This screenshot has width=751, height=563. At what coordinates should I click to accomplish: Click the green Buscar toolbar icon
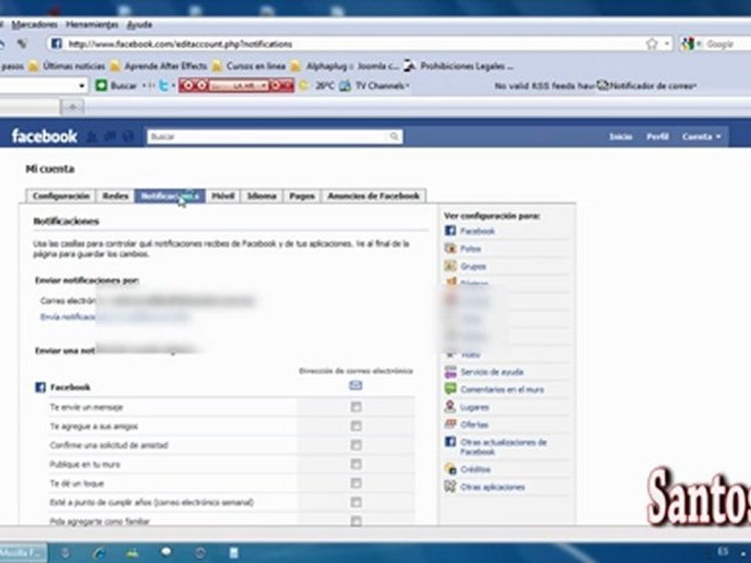[101, 86]
